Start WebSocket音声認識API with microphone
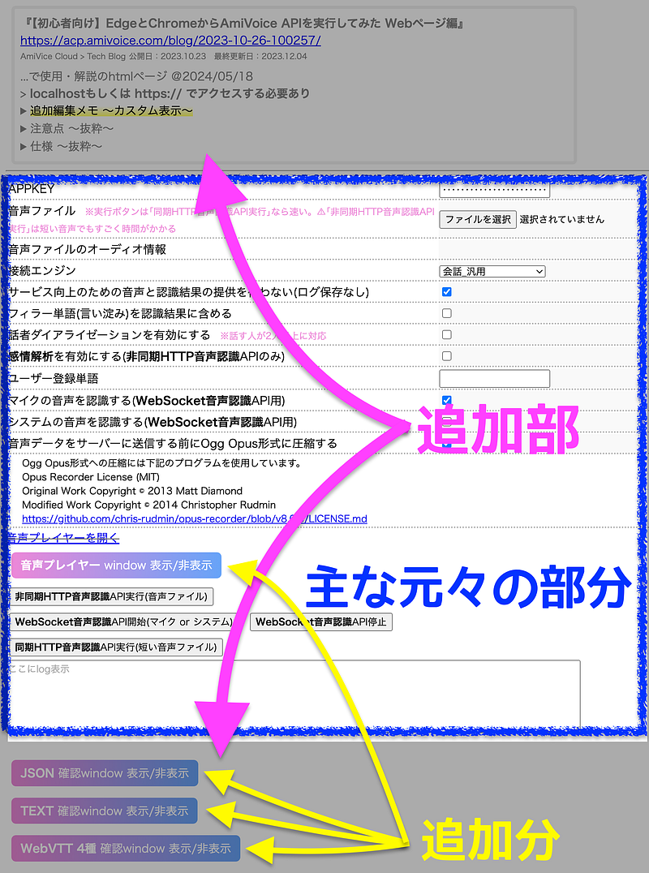The image size is (649, 873). point(122,621)
